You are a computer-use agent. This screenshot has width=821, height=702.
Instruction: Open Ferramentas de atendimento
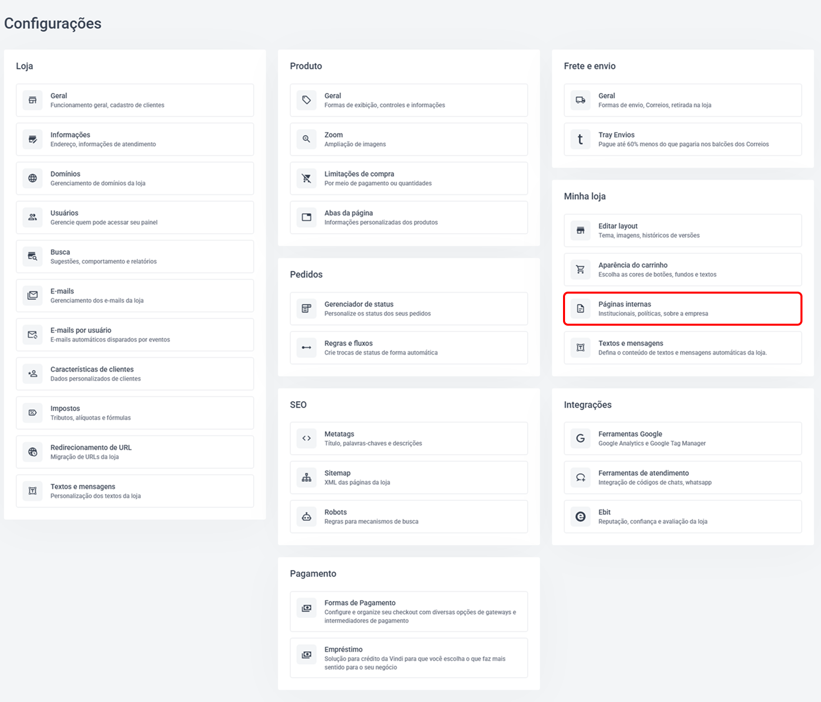point(643,473)
